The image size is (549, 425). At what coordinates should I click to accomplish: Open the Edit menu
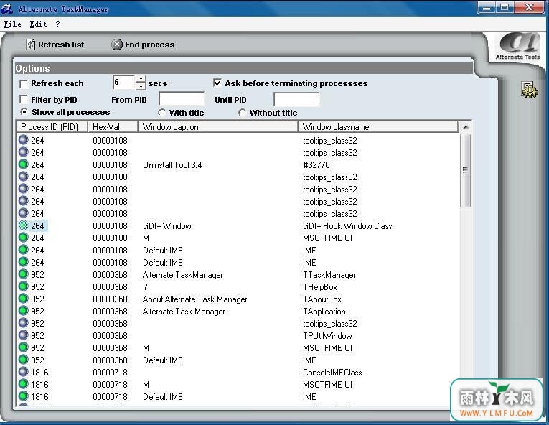(38, 24)
